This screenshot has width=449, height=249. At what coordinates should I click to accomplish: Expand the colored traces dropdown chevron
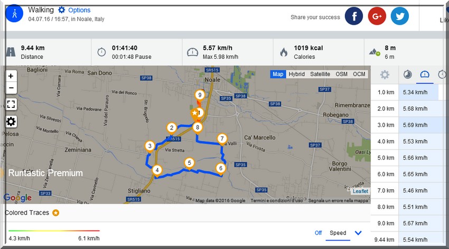pos(358,233)
